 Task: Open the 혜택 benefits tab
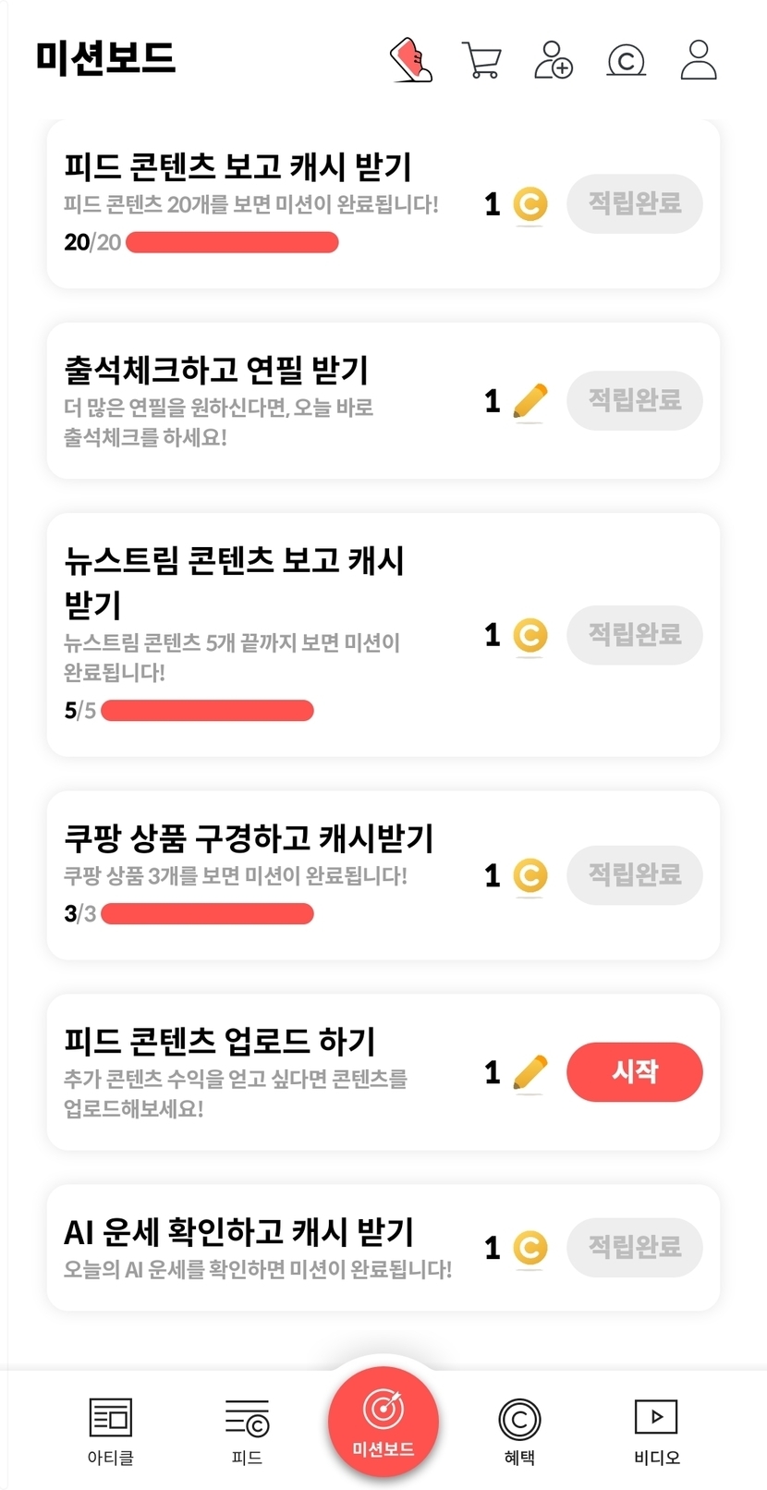pos(519,1431)
